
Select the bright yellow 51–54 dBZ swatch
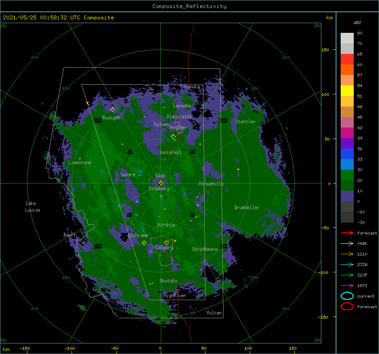347,90
